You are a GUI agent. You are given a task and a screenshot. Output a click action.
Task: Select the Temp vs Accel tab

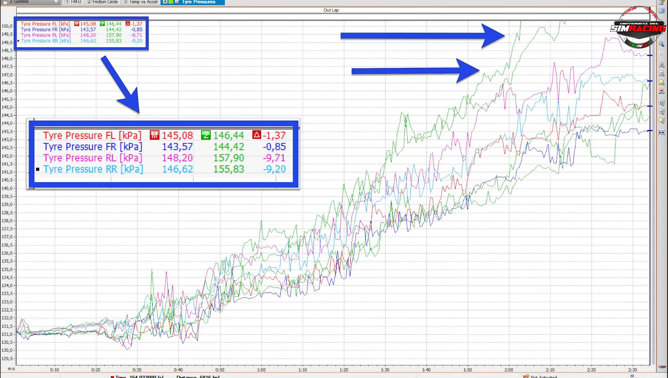point(141,2)
